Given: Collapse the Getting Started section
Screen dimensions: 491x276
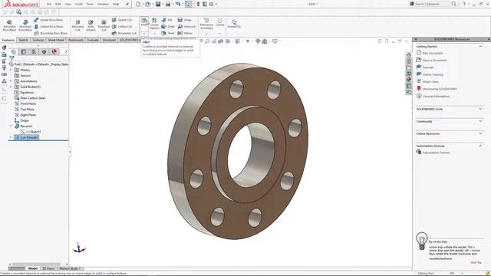Looking at the screenshot, I should [x=480, y=46].
